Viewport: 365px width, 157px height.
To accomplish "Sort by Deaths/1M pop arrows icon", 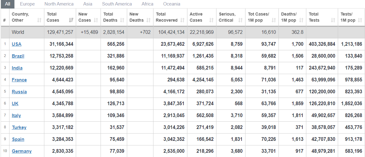I will point(301,20).
